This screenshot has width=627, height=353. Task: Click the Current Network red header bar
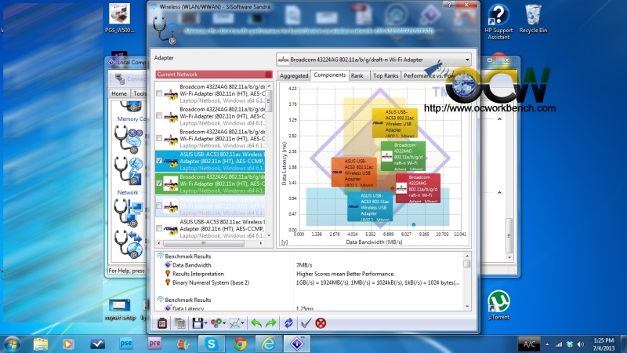[214, 75]
